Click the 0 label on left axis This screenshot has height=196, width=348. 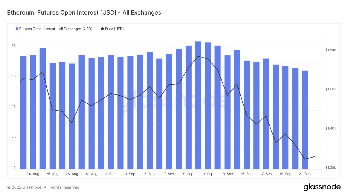pyautogui.click(x=15, y=168)
